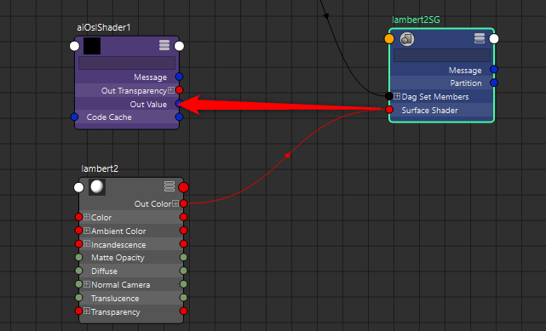Image resolution: width=546 pixels, height=331 pixels.
Task: Click the Transparency input port on lambert2
Action: coord(79,311)
